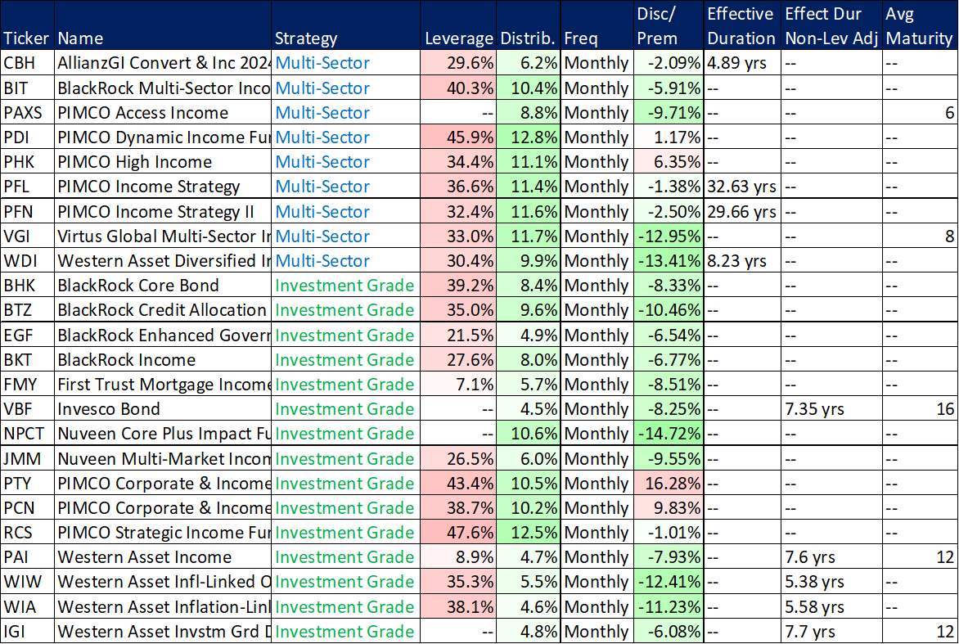Select the WDI ticker cell
The image size is (959, 644).
(x=27, y=260)
